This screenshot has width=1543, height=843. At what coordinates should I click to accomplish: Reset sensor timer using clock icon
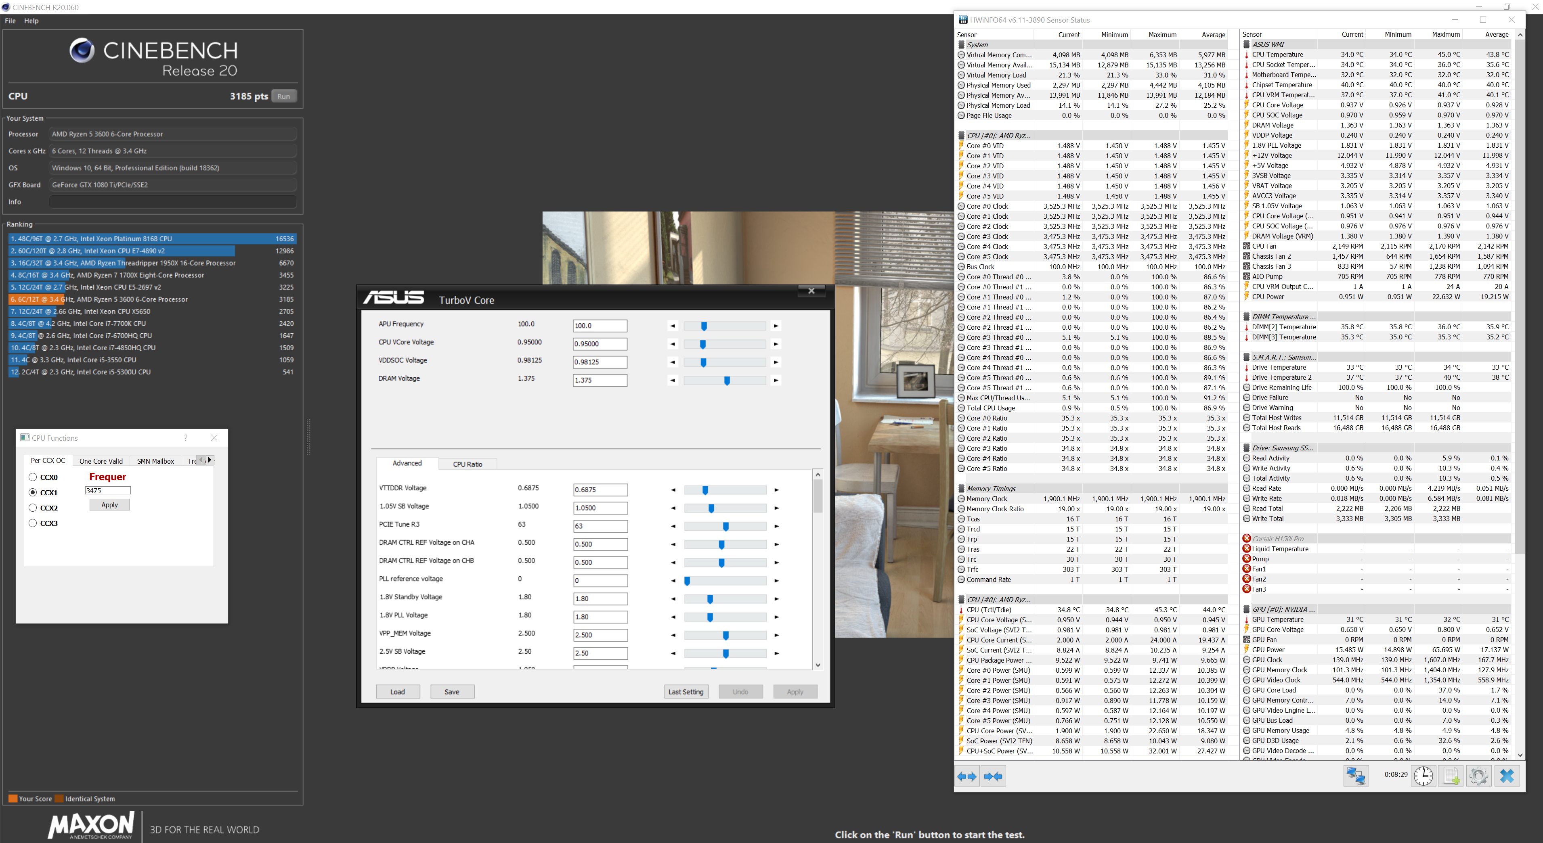pyautogui.click(x=1423, y=776)
